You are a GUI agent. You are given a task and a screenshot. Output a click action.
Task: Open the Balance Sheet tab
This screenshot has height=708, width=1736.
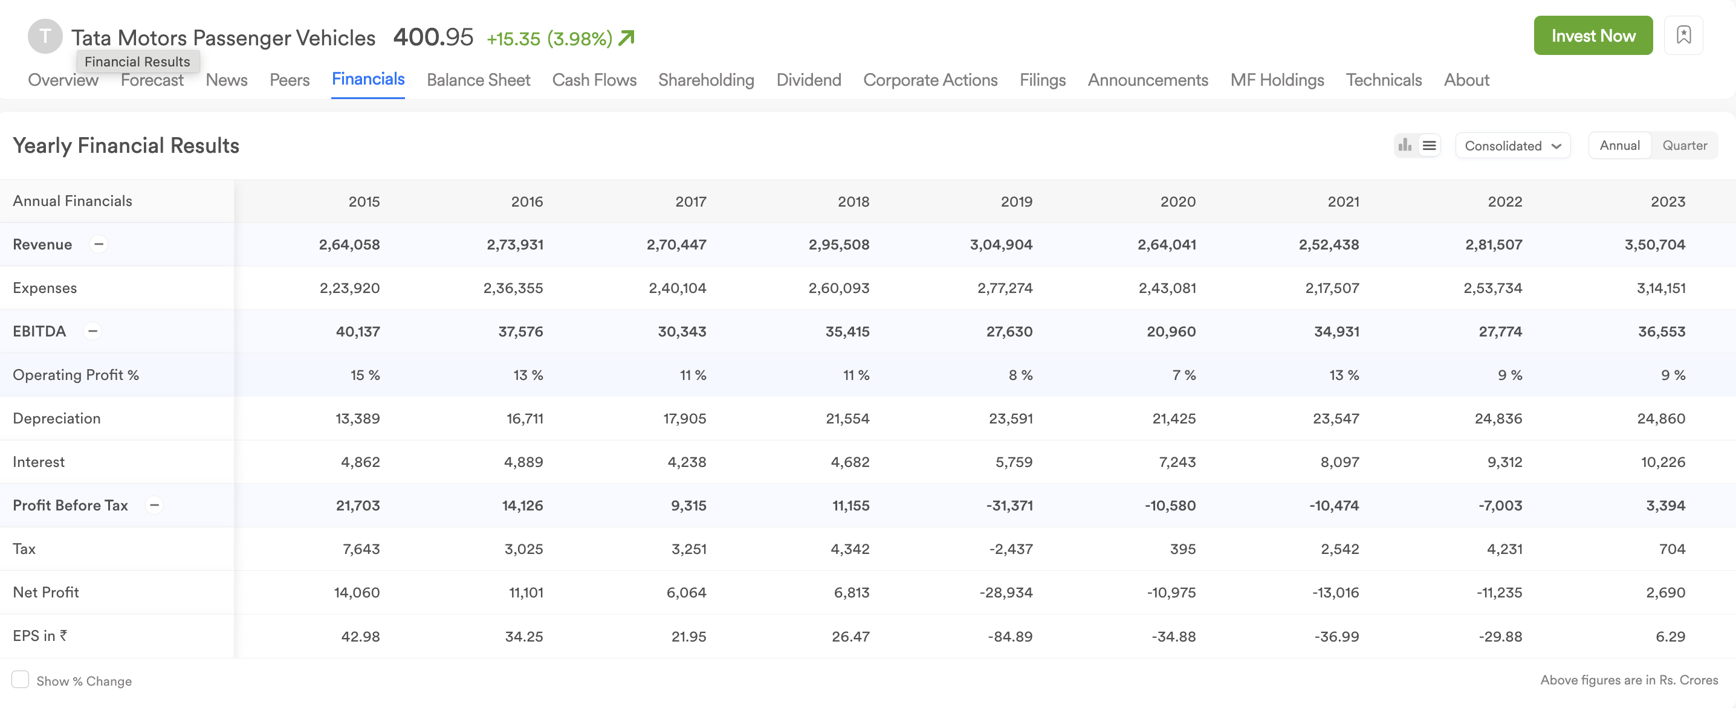click(x=479, y=80)
